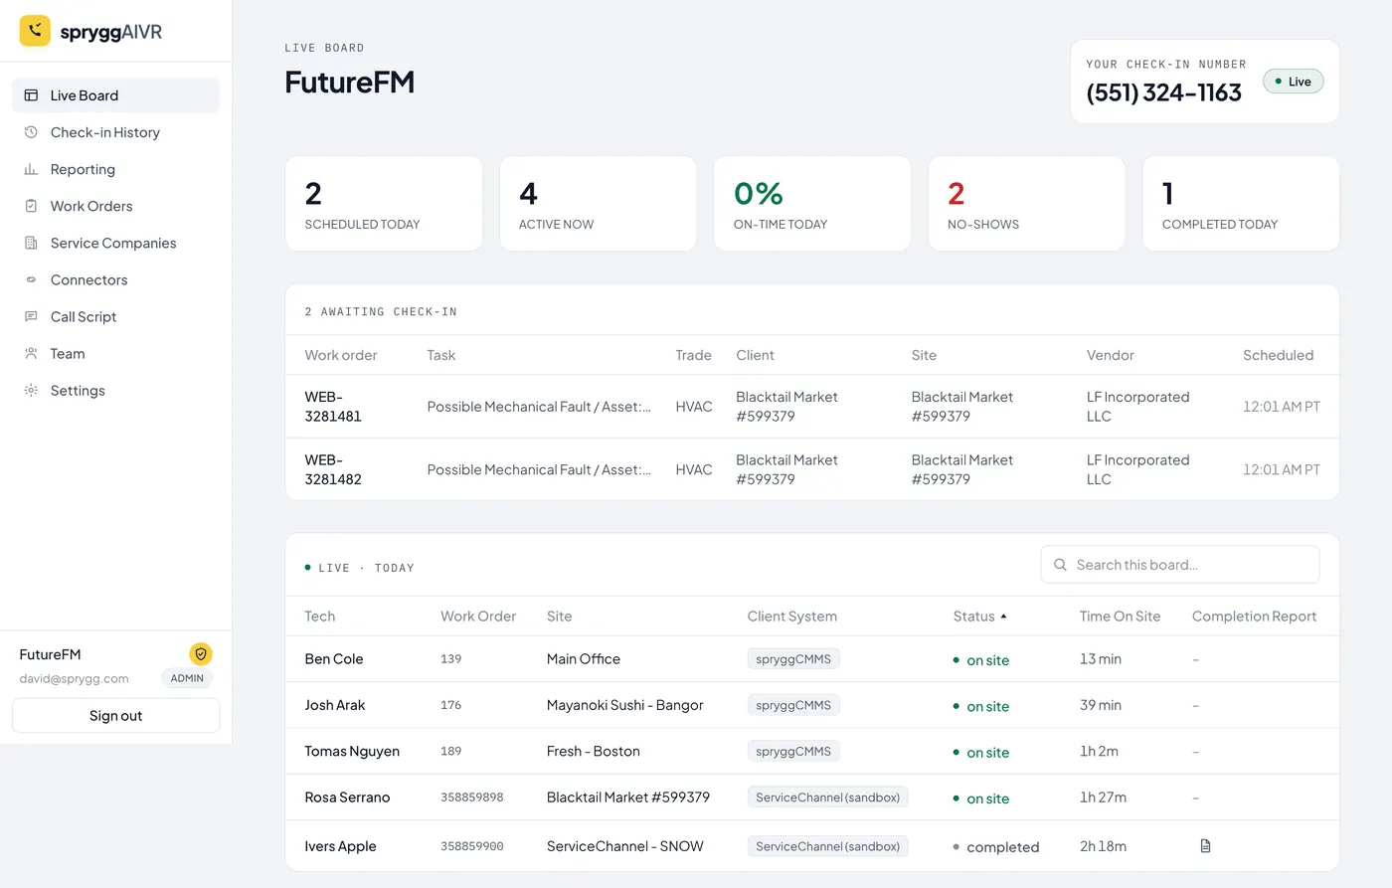Open the Live Board menu item
This screenshot has height=888, width=1392.
click(115, 95)
